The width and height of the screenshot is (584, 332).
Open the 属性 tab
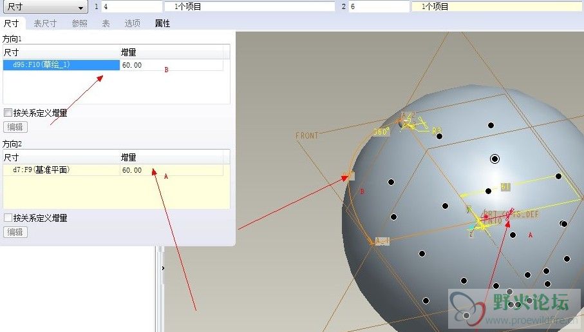162,23
